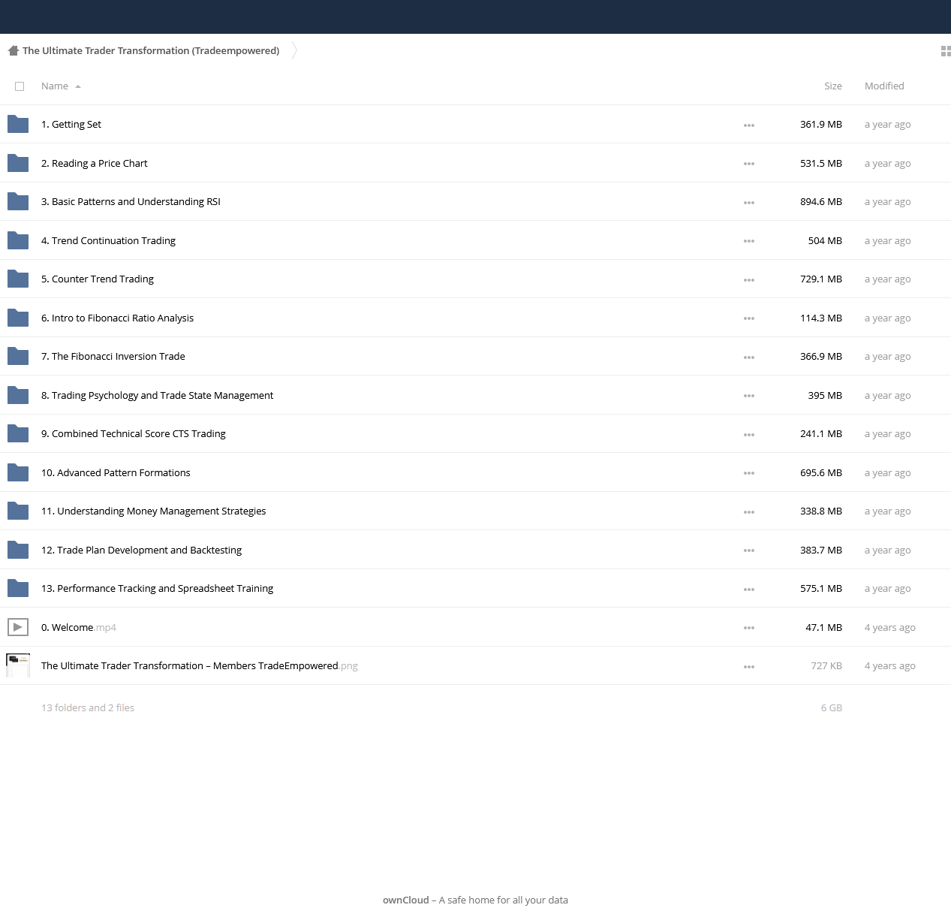Open the 1. Getting Set folder
This screenshot has height=923, width=951.
[x=71, y=125]
